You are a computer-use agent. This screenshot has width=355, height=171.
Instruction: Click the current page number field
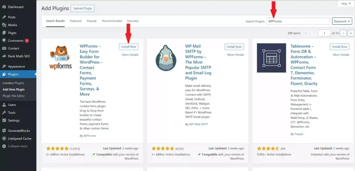(x=324, y=33)
